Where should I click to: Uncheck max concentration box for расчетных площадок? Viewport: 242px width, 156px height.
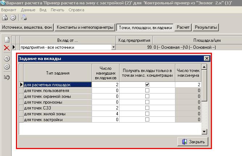(x=147, y=84)
